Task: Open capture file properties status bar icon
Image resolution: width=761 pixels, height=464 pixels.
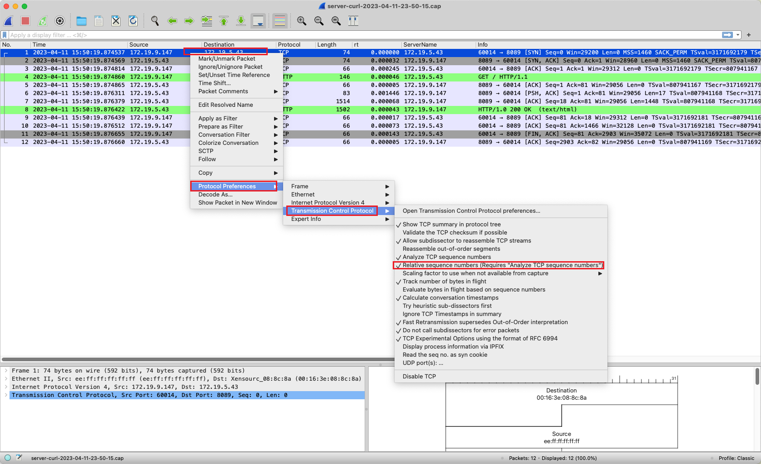Action: [x=19, y=458]
